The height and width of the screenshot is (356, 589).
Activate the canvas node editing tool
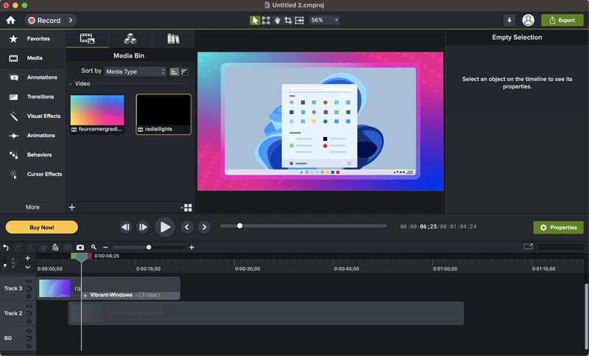click(x=266, y=21)
